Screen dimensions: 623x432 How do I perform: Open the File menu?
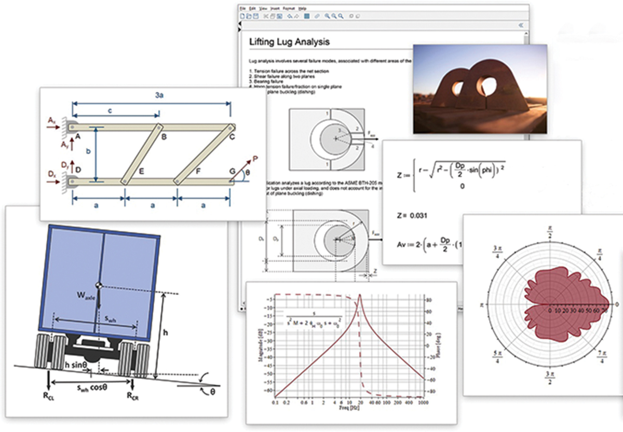(242, 9)
